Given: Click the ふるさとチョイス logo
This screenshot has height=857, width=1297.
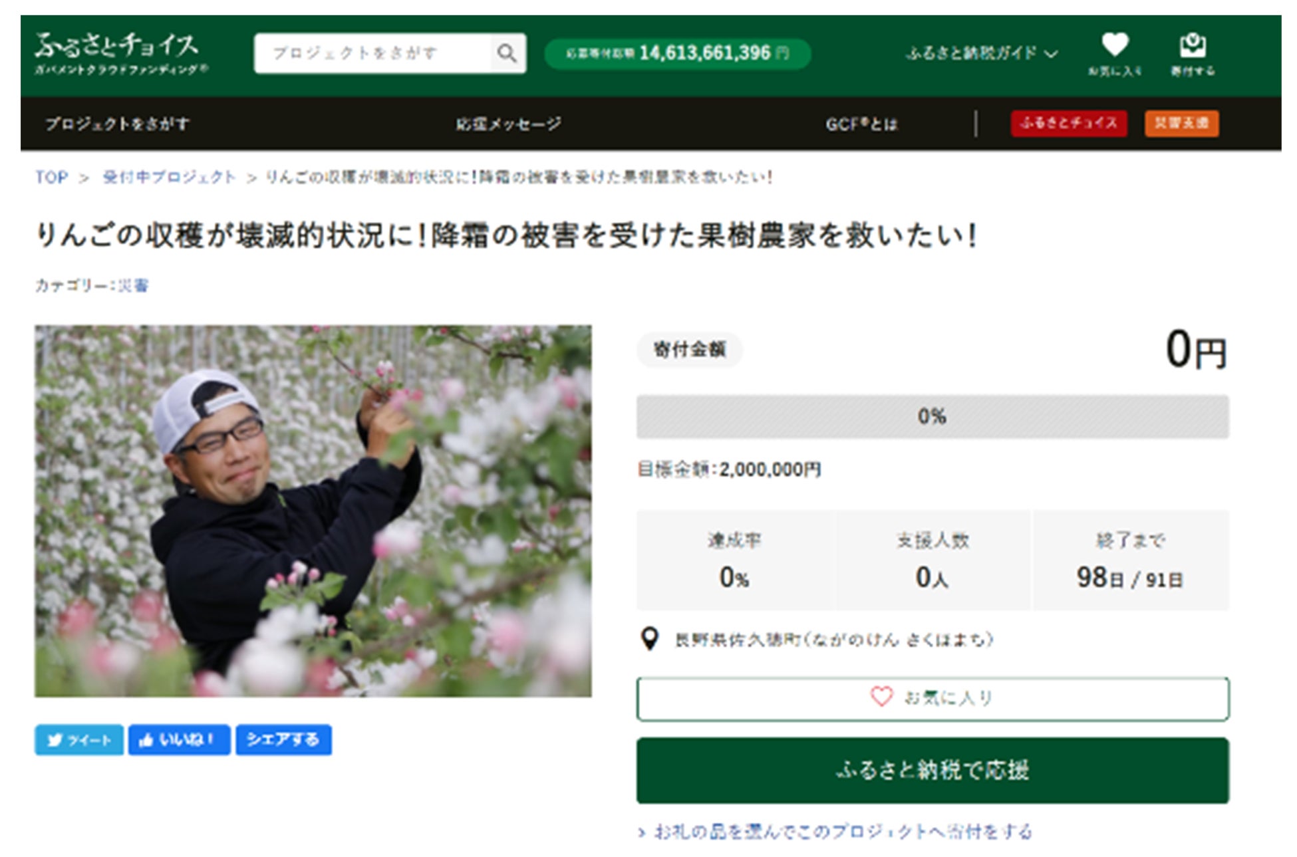Looking at the screenshot, I should pos(120,53).
